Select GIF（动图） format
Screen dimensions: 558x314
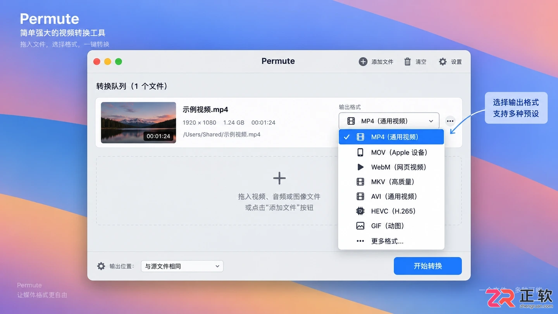coord(391,226)
